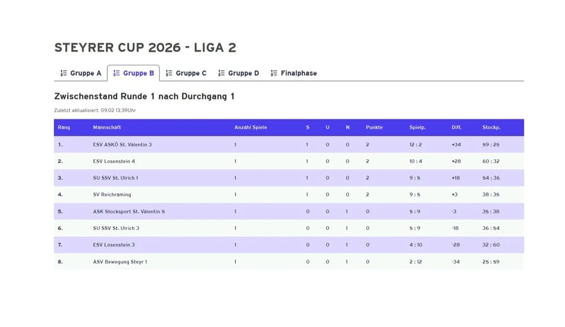565x327 pixels.
Task: Go to the Finalphase tab
Action: pyautogui.click(x=293, y=73)
